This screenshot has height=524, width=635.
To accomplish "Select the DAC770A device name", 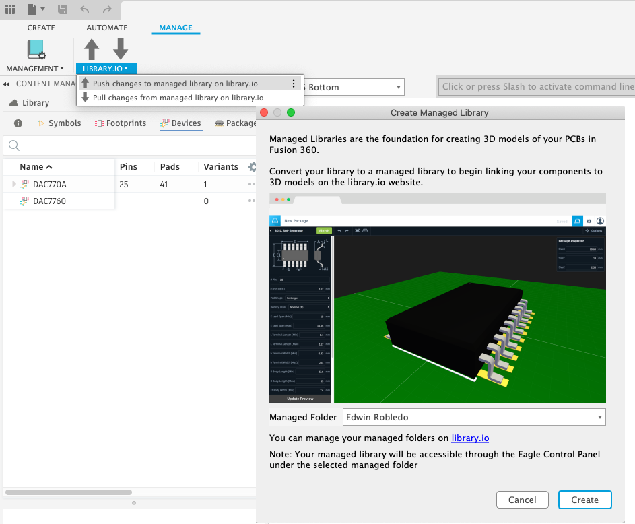I will (x=50, y=185).
